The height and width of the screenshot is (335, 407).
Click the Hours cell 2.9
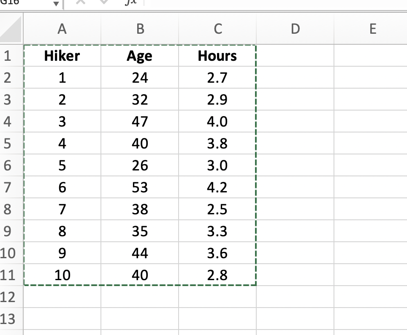[x=217, y=100]
